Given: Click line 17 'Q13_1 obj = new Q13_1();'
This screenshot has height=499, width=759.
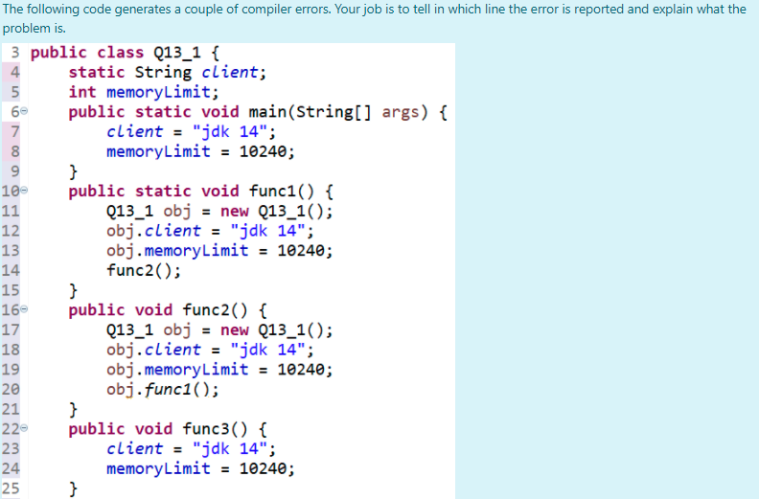Looking at the screenshot, I should click(x=219, y=329).
